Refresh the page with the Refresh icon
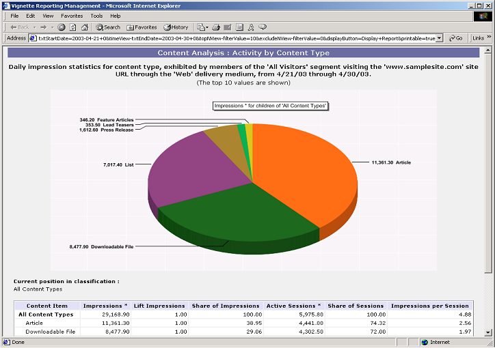Screen dimensions: 495x348 73,27
